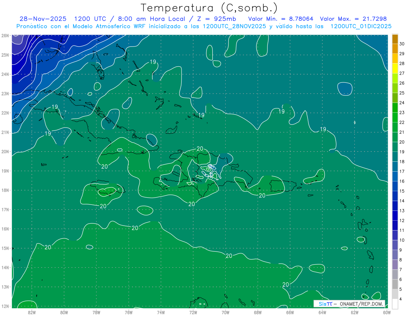Click latitude label '19N'

pyautogui.click(x=5, y=171)
